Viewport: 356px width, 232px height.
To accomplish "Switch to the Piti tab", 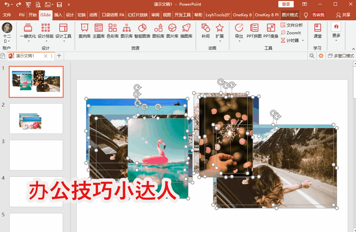I will click(22, 15).
